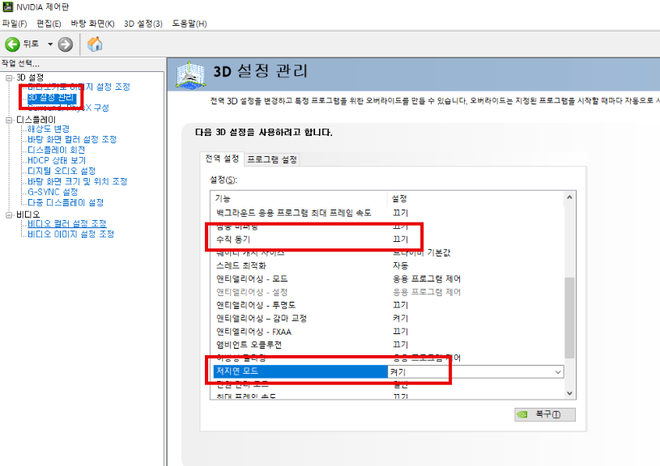Open 해상도 변경 page

pyautogui.click(x=49, y=129)
